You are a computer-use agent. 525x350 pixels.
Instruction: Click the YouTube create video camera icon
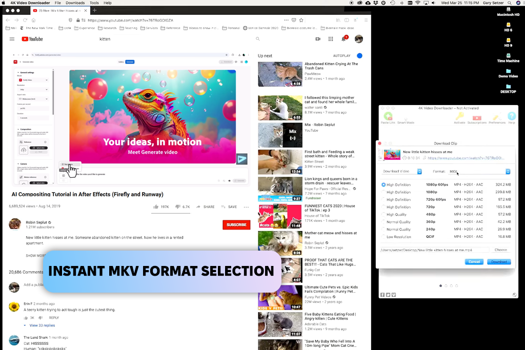(x=318, y=39)
